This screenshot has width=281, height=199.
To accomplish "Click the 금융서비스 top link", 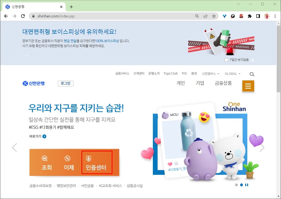I will pyautogui.click(x=122, y=74).
